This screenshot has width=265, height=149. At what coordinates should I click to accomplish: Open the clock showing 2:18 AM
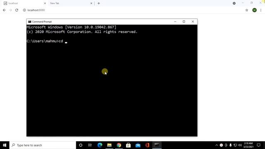point(248,145)
